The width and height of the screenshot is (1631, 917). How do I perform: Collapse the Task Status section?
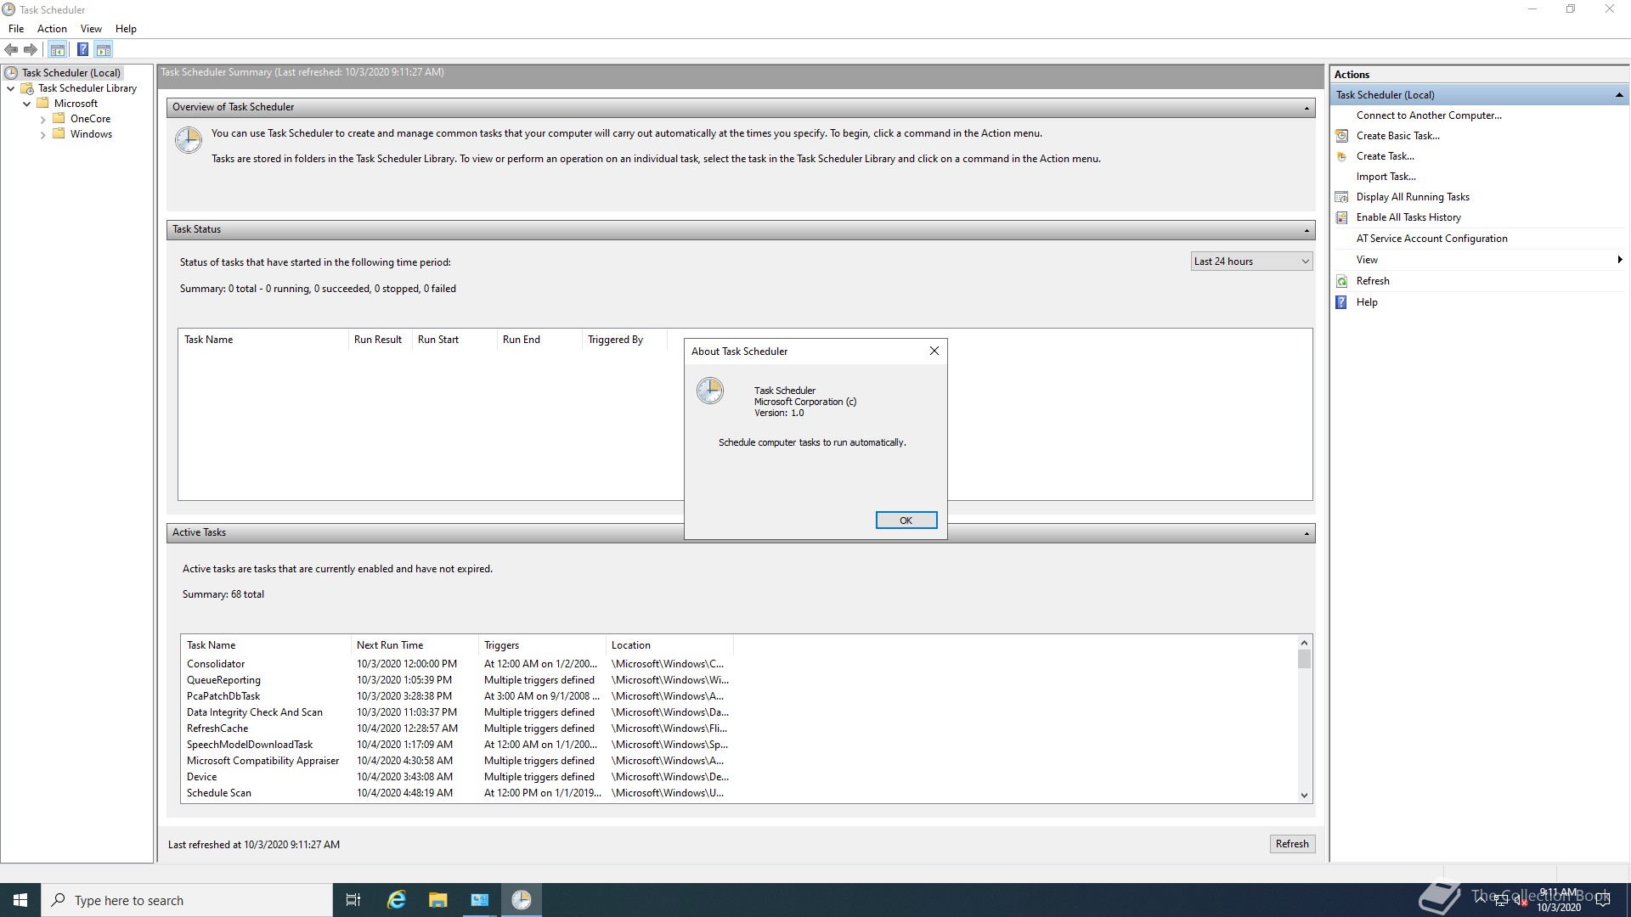[x=1306, y=230]
